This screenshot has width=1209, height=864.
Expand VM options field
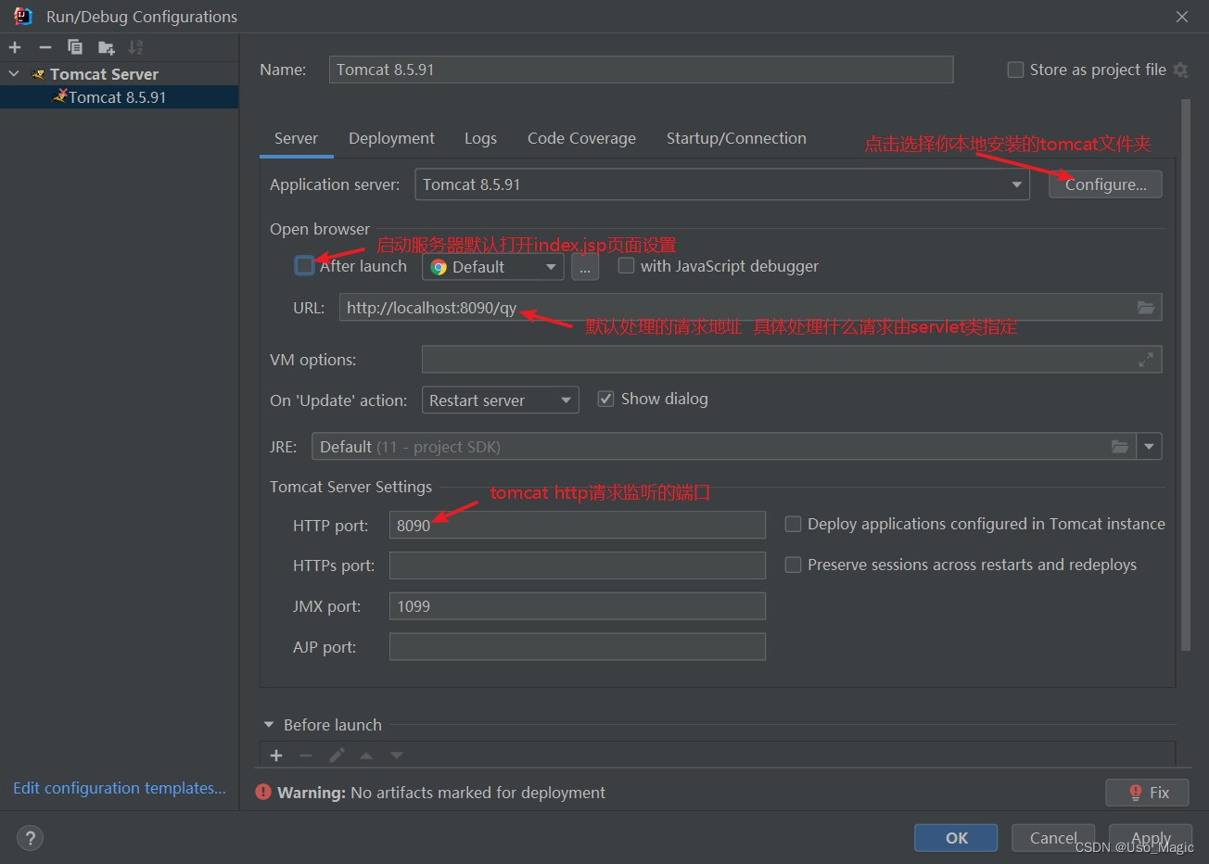1146,360
